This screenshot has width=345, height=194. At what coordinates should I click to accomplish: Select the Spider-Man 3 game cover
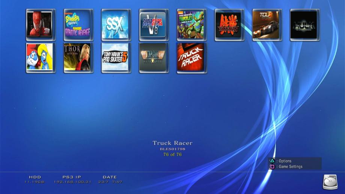(x=41, y=25)
